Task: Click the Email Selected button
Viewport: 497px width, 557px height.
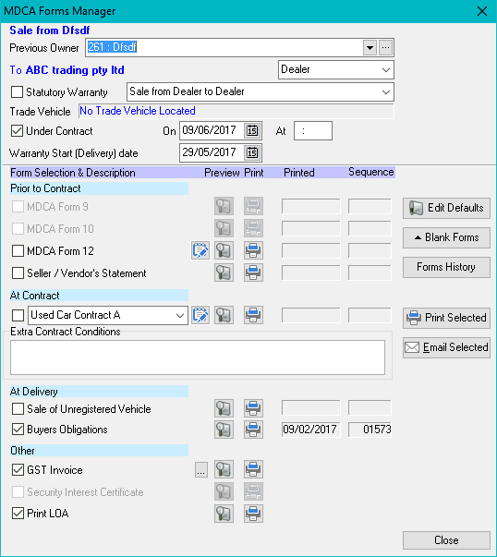Action: 446,347
